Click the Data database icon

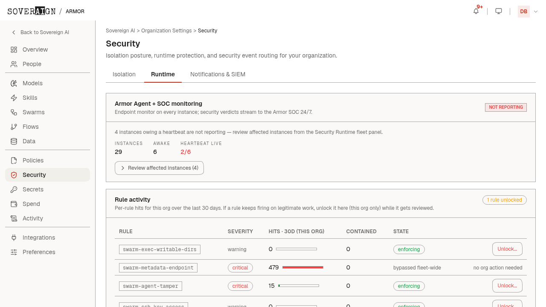14,141
